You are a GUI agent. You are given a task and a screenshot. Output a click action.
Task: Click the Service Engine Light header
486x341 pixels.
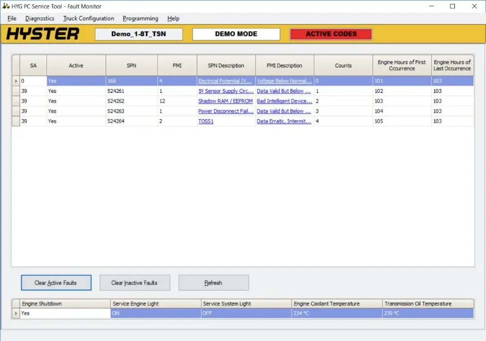point(156,304)
